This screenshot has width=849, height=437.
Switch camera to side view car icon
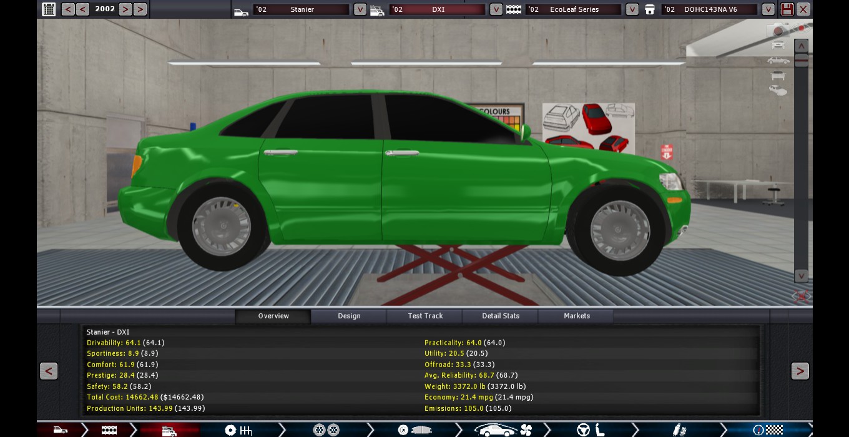click(778, 61)
